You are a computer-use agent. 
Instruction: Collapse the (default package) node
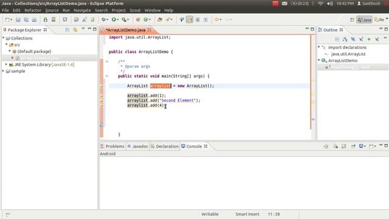10,51
